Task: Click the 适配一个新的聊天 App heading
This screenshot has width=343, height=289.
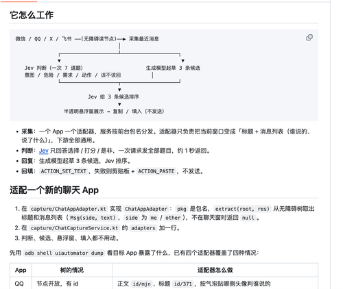Action: pos(54,190)
